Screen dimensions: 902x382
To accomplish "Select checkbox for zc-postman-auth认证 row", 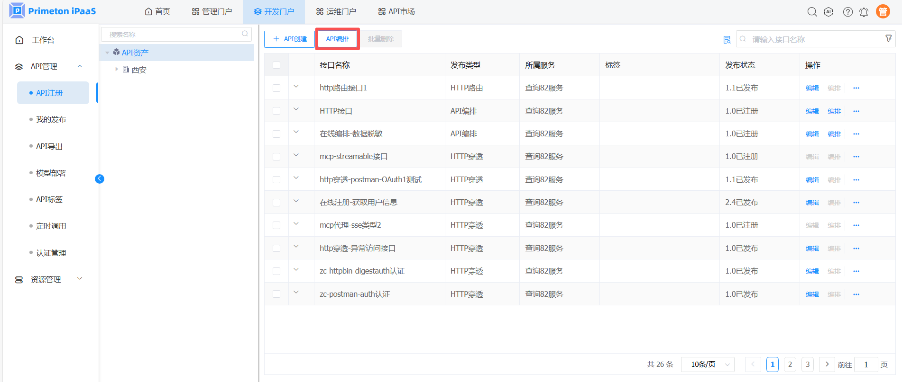I will point(276,294).
